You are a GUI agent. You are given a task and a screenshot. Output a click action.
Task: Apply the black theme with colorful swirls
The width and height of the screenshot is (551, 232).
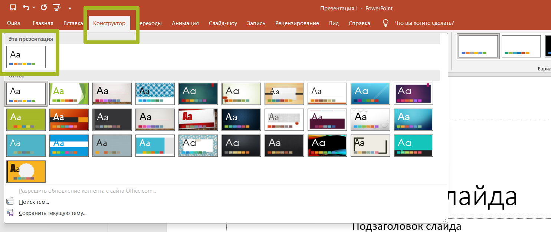(x=327, y=145)
